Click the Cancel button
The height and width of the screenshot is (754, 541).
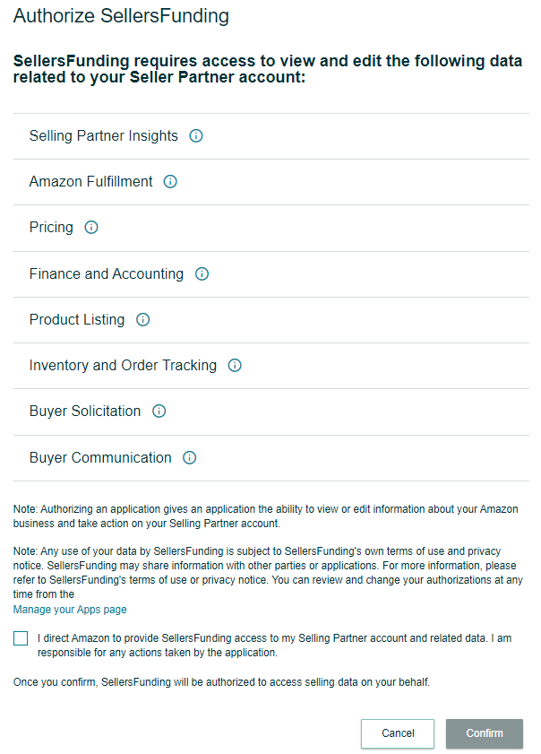click(398, 733)
